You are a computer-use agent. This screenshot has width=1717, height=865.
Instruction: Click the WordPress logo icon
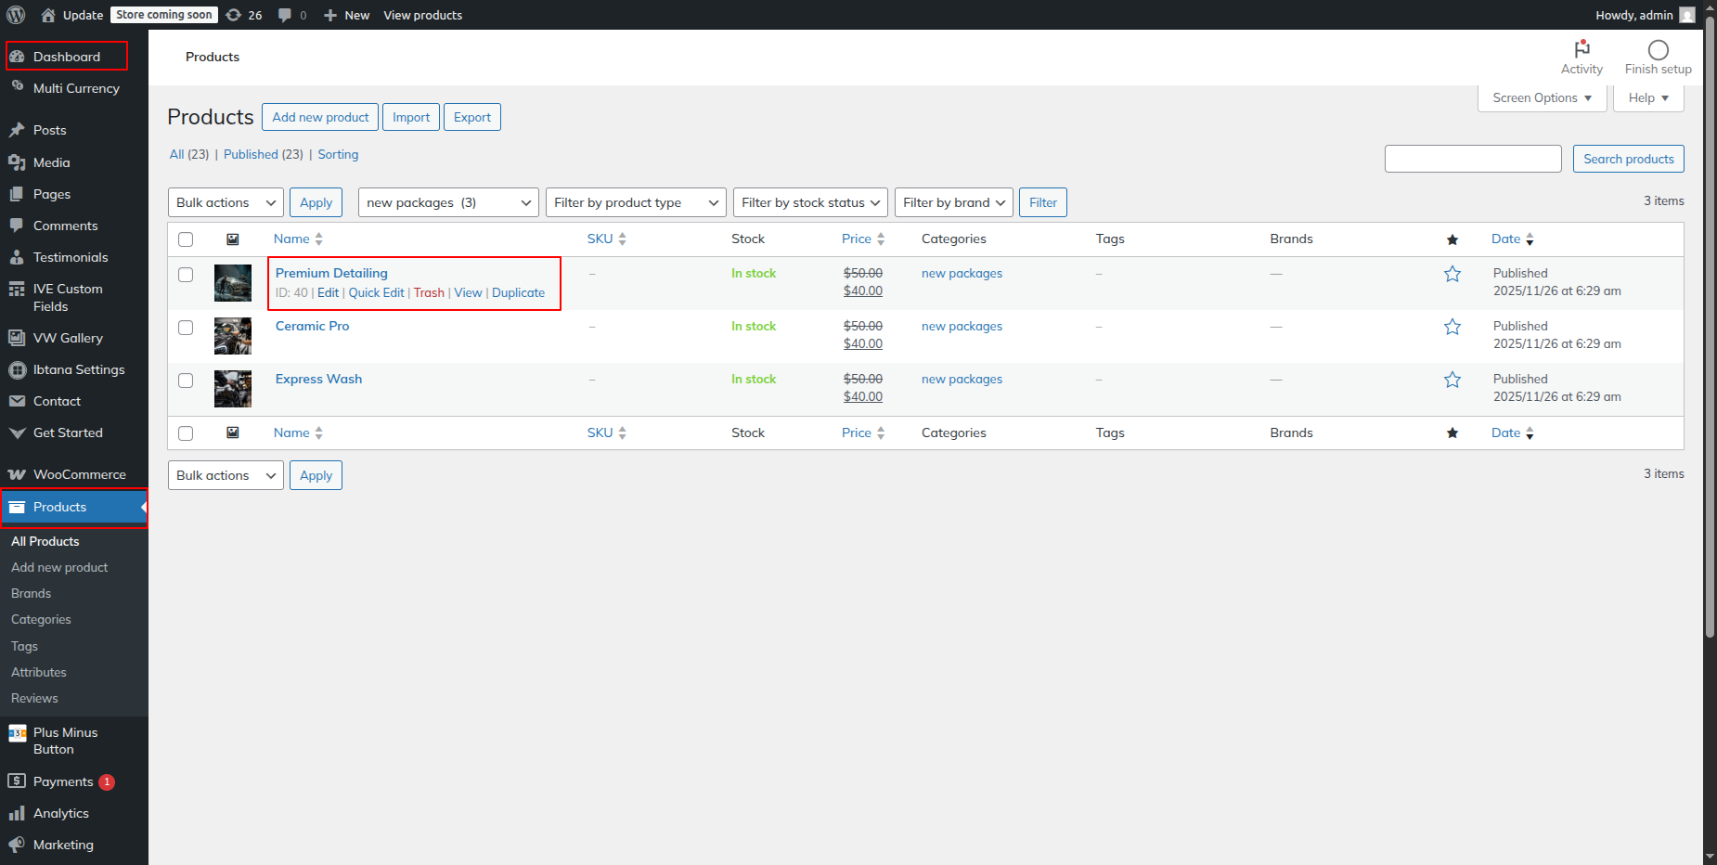click(16, 15)
